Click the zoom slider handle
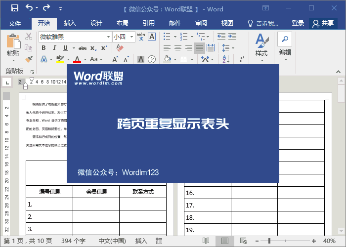 tap(269, 241)
